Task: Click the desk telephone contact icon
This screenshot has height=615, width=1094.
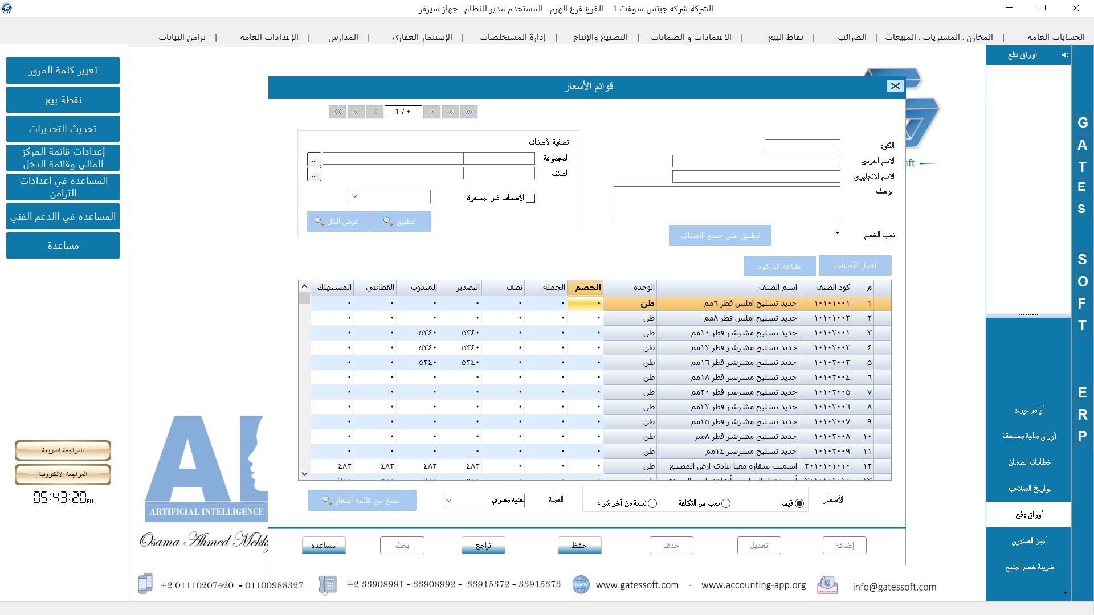Action: pos(328,584)
